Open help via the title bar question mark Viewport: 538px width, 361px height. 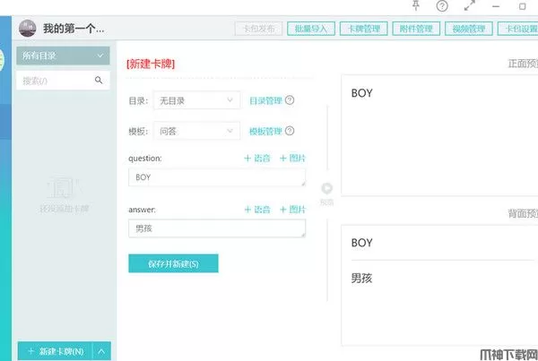(442, 6)
